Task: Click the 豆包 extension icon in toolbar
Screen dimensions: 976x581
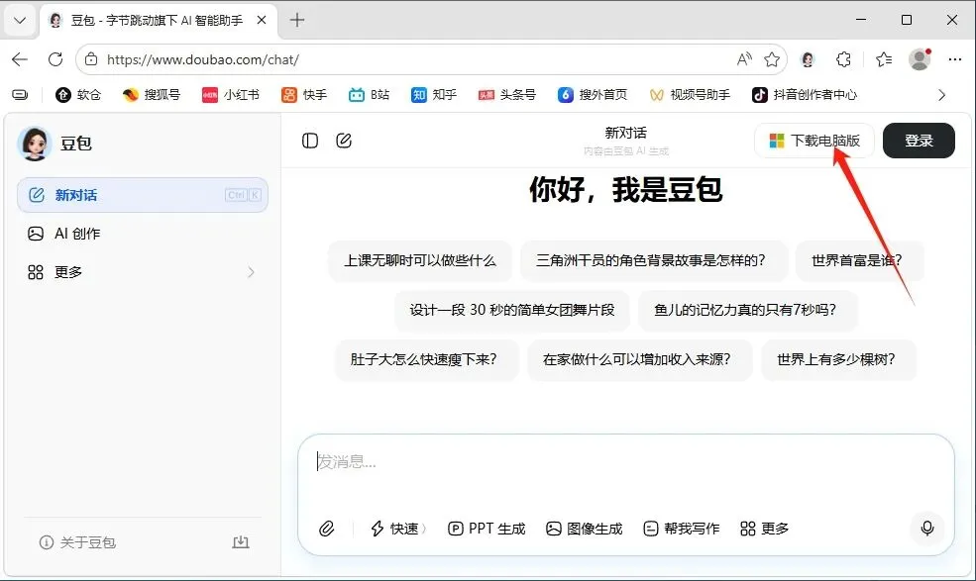Action: point(808,59)
